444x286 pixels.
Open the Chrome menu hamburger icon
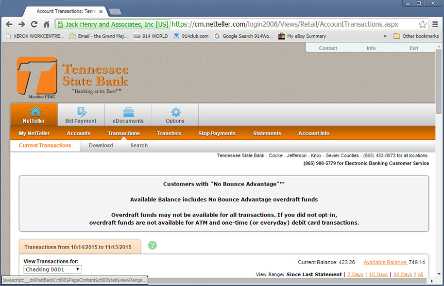[x=435, y=24]
